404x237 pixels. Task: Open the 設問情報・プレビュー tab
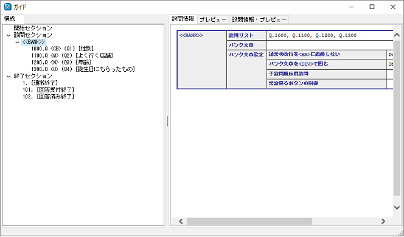[x=259, y=19]
